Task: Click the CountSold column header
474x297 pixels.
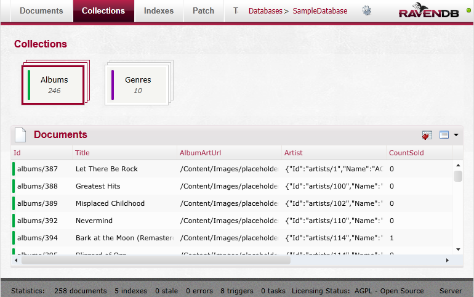Action: (x=406, y=153)
